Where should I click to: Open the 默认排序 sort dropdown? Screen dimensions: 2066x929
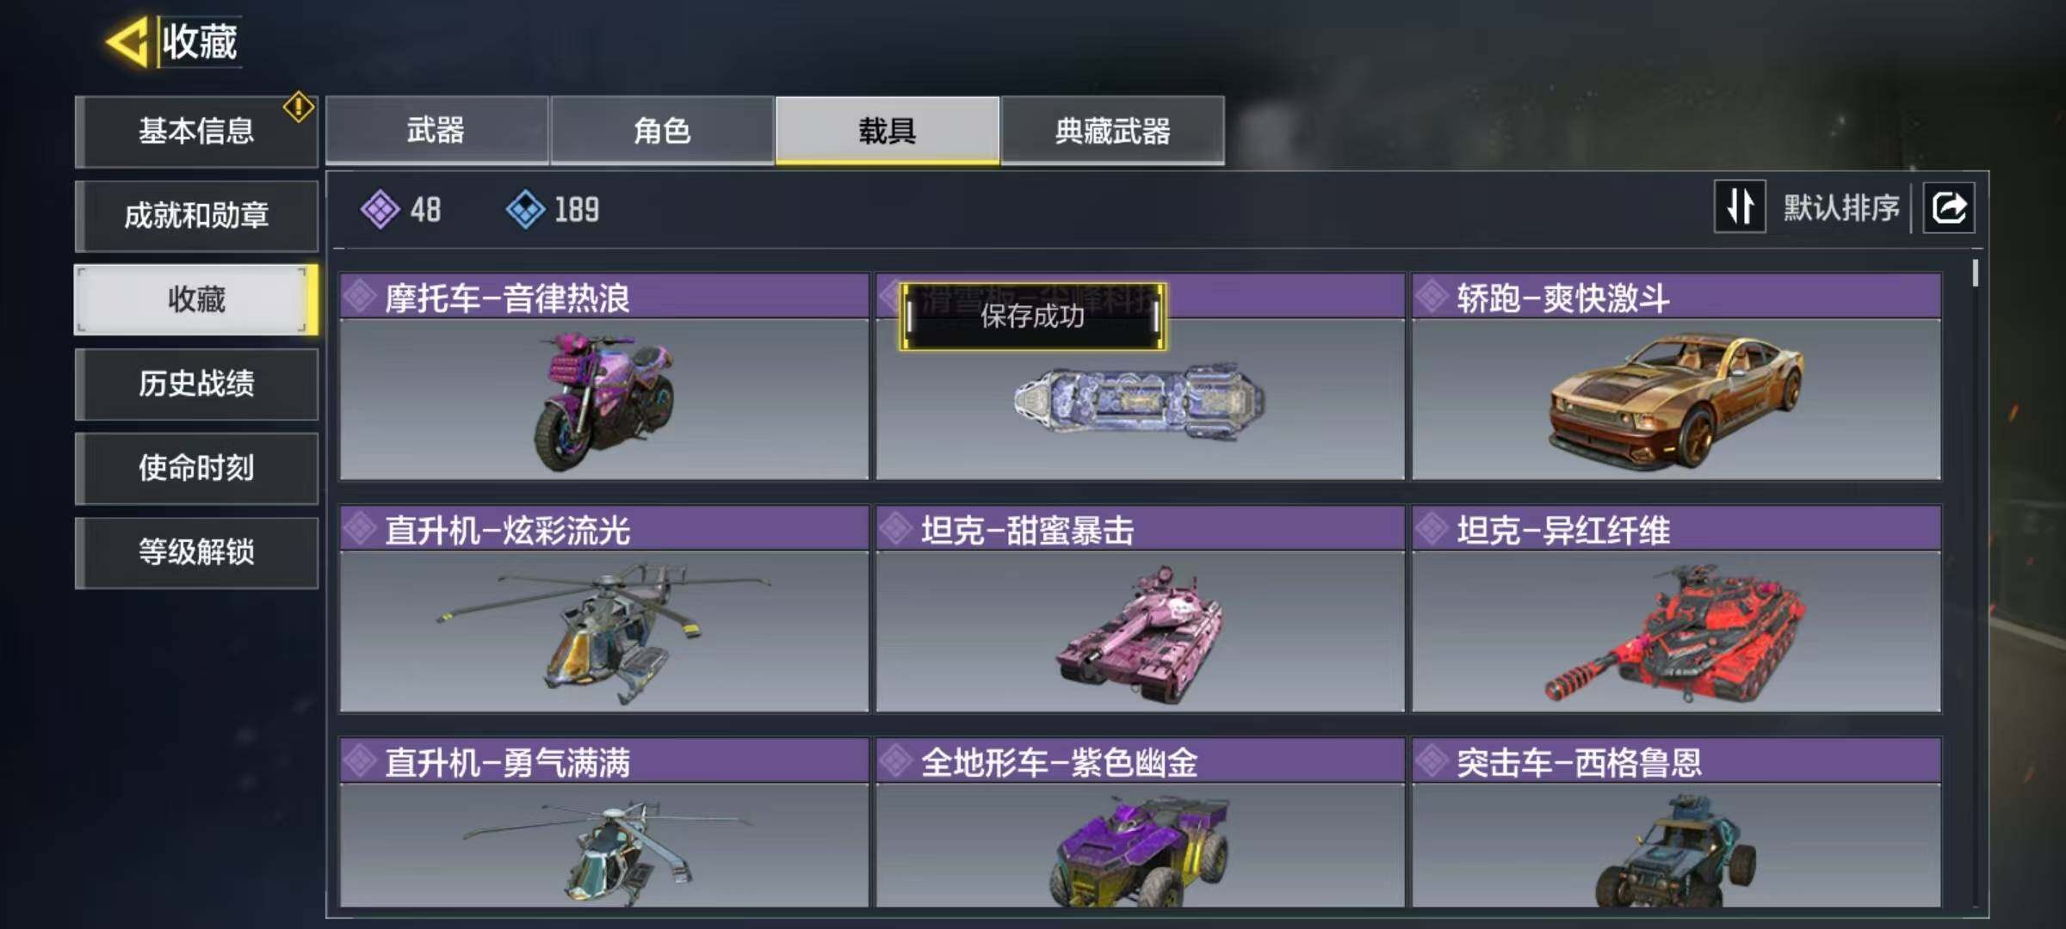(1840, 207)
